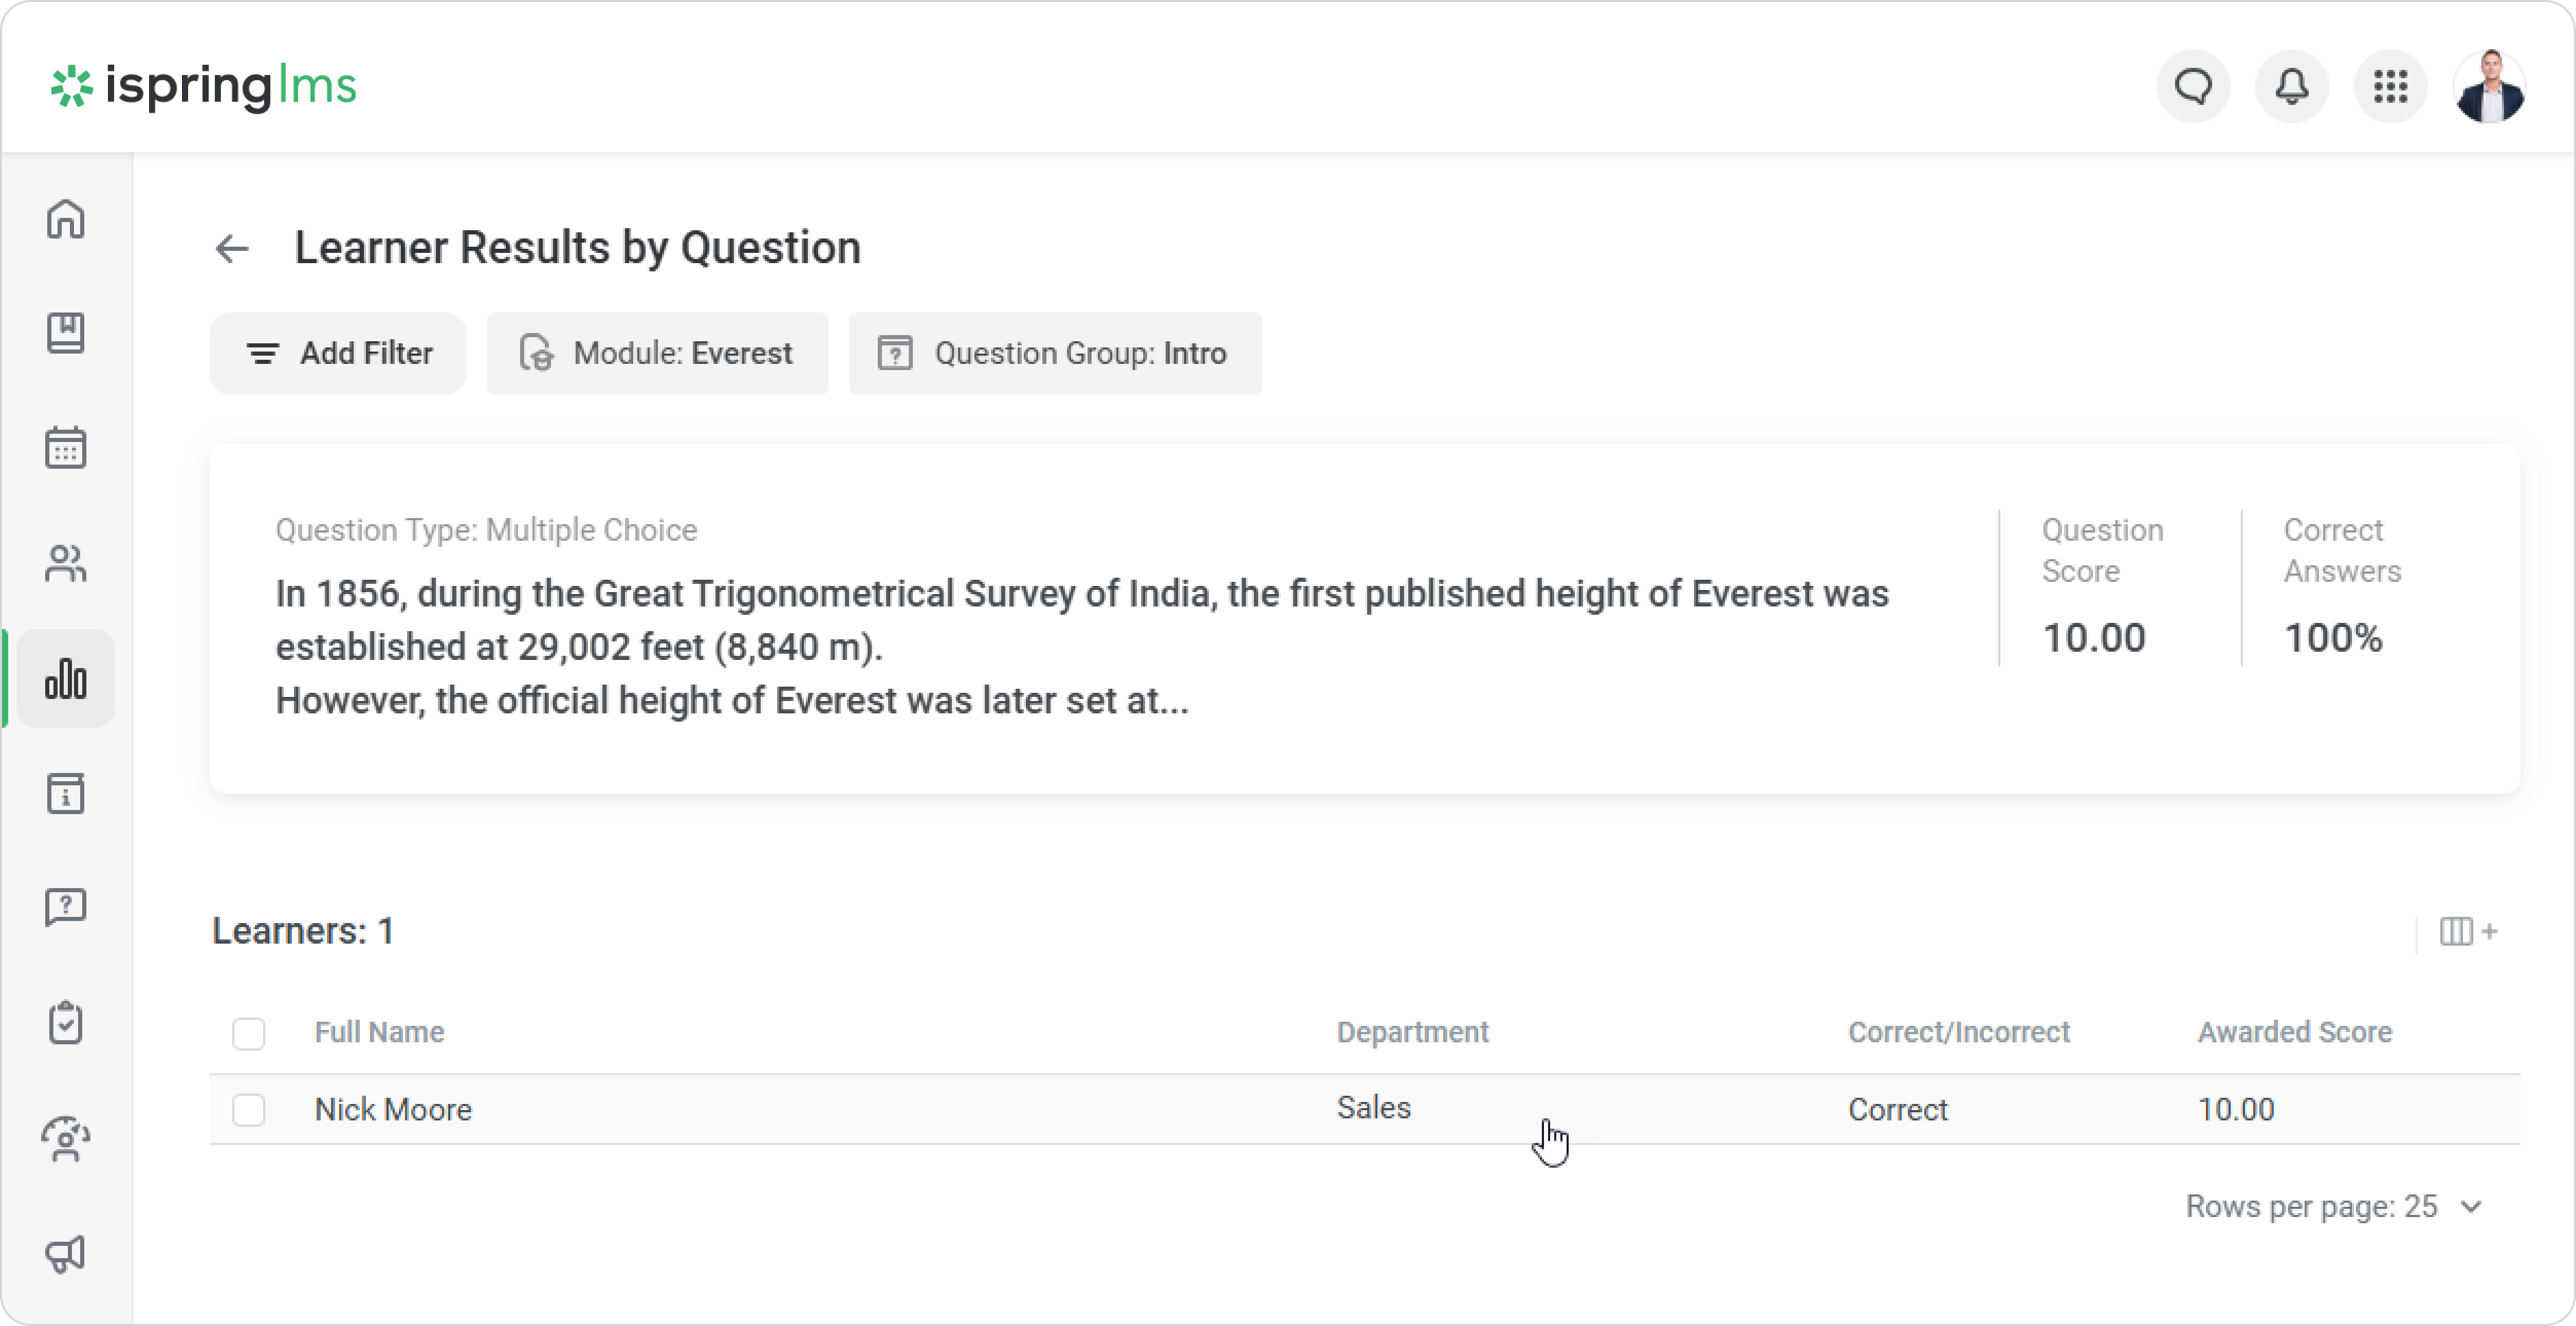Click the megaphone announcements icon

66,1253
